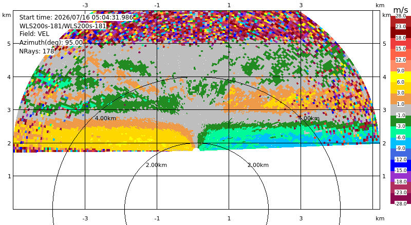Click the Field: VEL label
The height and width of the screenshot is (225, 411).
tap(34, 34)
